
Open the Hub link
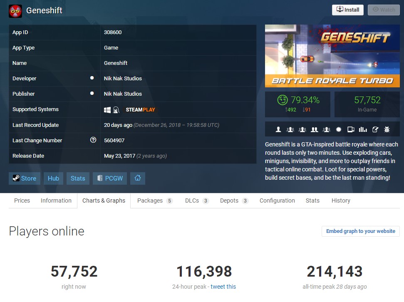[x=53, y=178]
